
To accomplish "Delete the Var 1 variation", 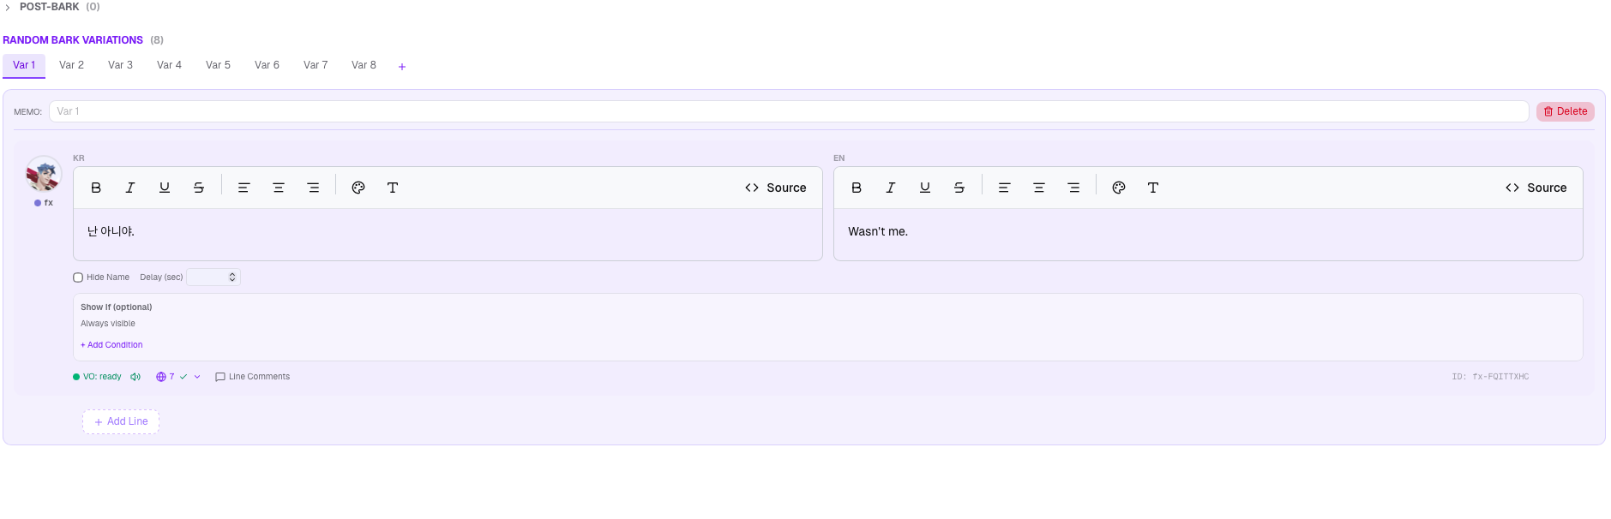I will pos(1565,111).
